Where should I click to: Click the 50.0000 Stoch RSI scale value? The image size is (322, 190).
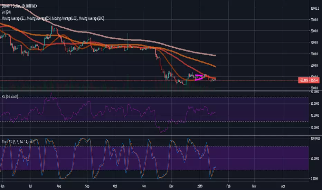[315, 158]
